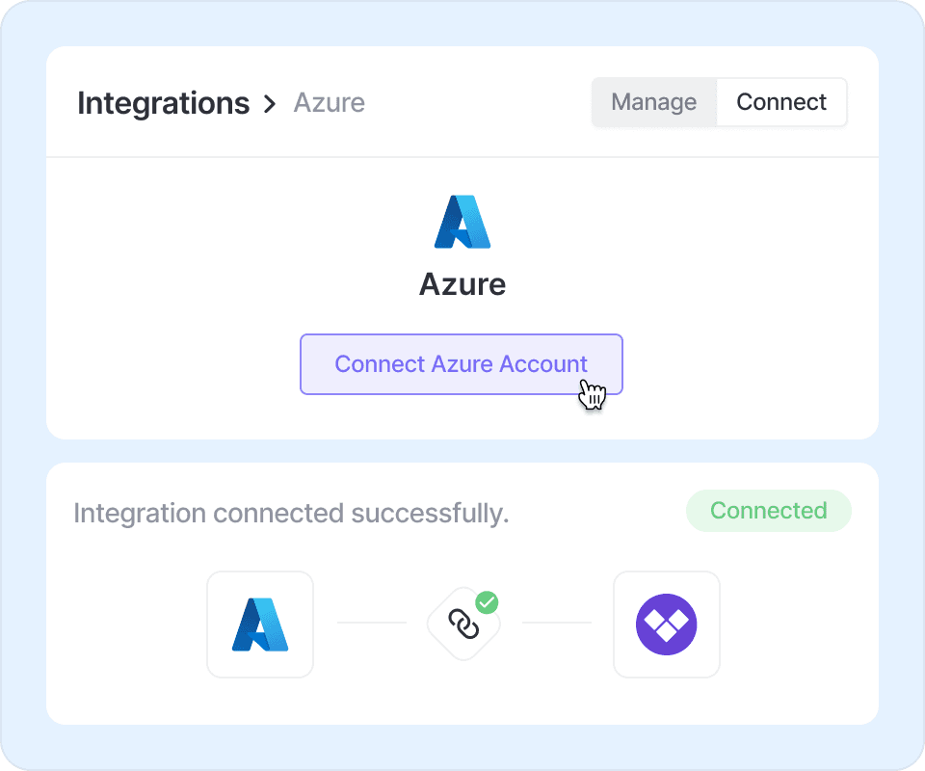Click the blank area right of the purple logo tile
Image resolution: width=925 pixels, height=771 pixels.
pos(800,626)
